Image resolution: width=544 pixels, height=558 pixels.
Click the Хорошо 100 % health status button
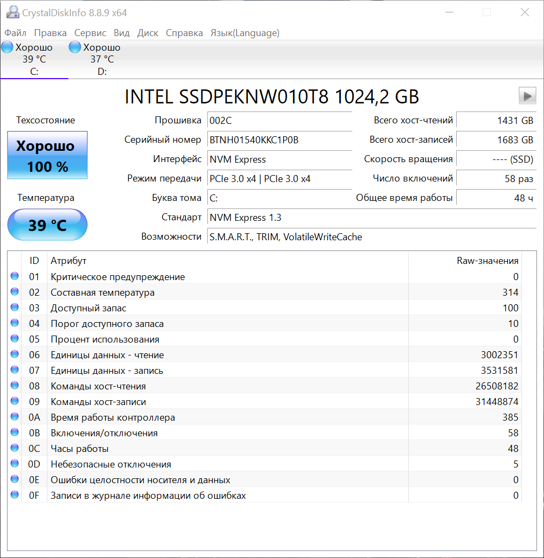(47, 156)
